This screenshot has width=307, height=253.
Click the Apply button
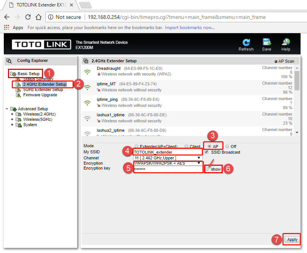pos(292,239)
